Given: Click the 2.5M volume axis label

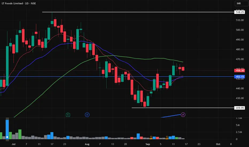Looking at the screenshot, I should tap(239, 132).
